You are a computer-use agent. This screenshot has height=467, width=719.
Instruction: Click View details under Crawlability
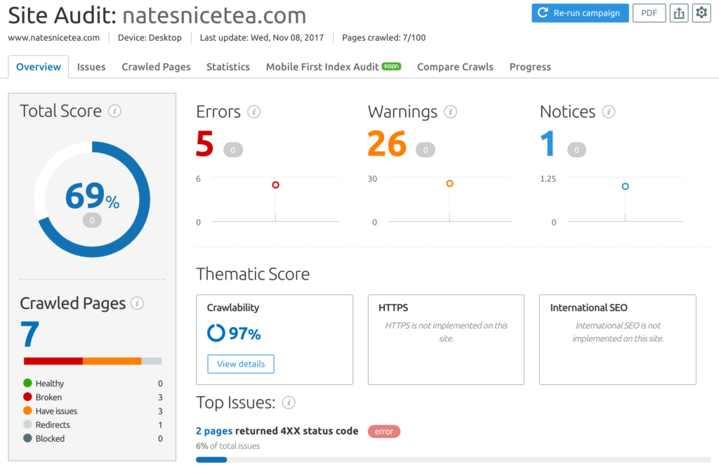tap(241, 364)
